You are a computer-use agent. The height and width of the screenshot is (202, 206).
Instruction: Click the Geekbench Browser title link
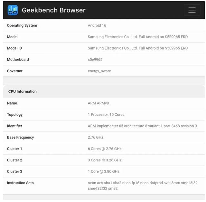[53, 10]
